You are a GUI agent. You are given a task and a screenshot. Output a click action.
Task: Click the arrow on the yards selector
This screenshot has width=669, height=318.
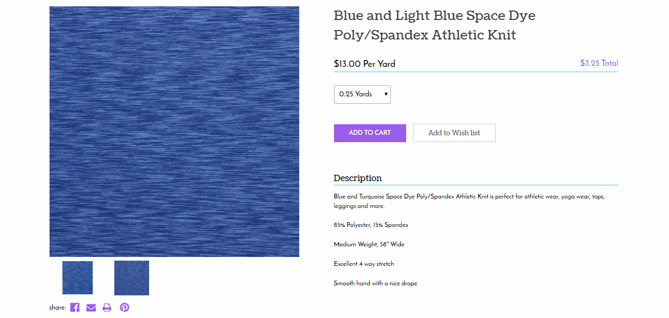pyautogui.click(x=386, y=94)
